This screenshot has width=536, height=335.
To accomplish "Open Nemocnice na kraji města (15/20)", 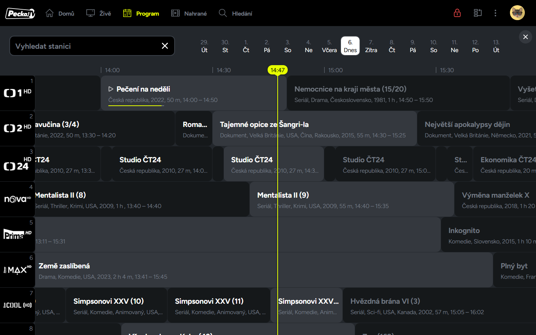I will (x=398, y=93).
